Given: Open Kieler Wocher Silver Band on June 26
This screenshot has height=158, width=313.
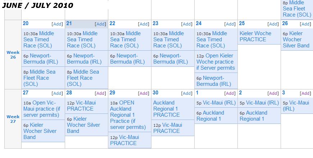Looking at the screenshot, I should coord(296,39).
